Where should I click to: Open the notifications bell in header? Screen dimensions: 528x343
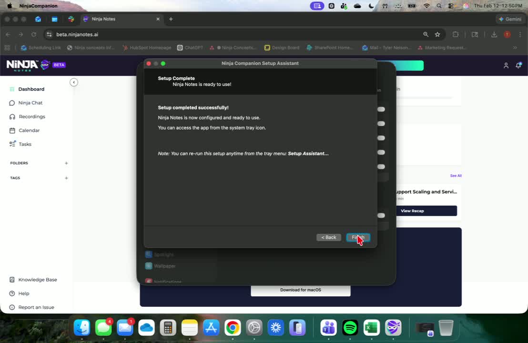click(518, 65)
